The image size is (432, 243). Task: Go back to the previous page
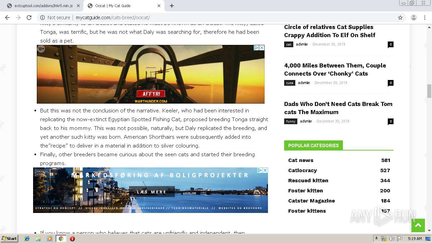pyautogui.click(x=7, y=18)
